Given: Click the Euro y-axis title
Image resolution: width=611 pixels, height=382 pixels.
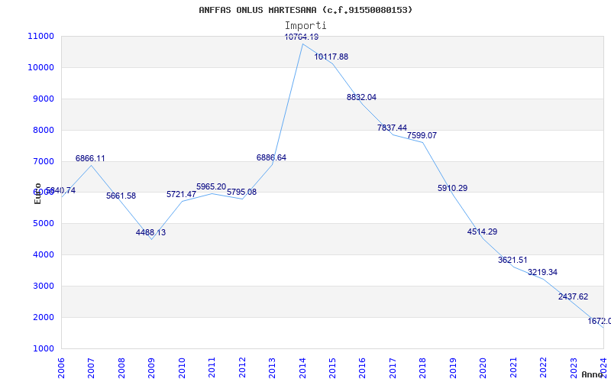Looking at the screenshot, I should (x=37, y=193).
